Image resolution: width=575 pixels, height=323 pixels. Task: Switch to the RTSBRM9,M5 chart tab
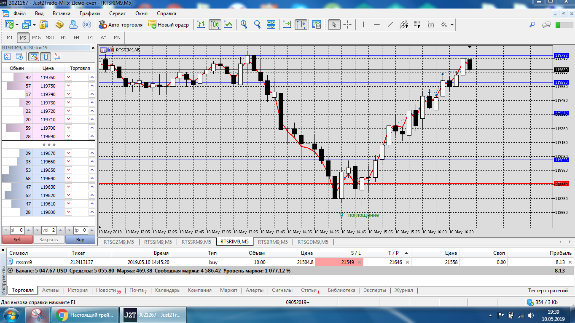tap(273, 242)
